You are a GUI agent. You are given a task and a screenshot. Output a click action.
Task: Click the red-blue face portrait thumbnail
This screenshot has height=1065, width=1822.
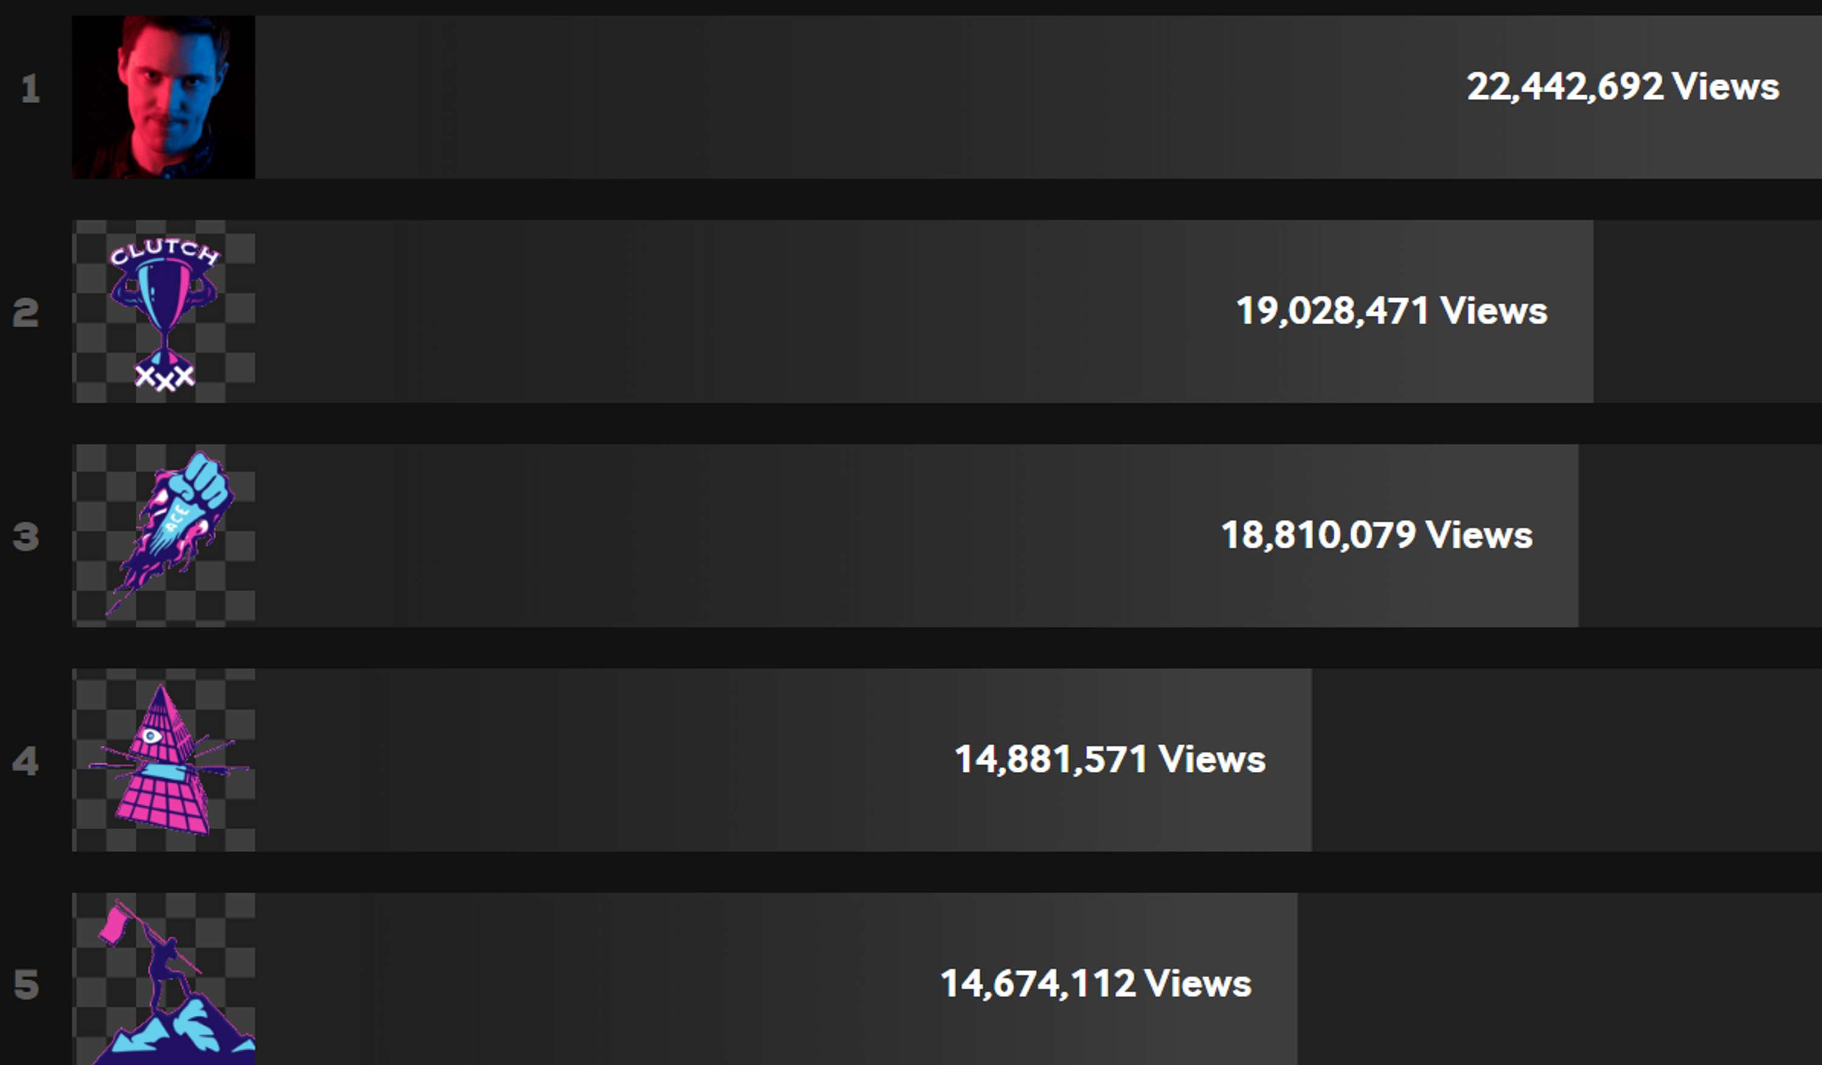(163, 97)
